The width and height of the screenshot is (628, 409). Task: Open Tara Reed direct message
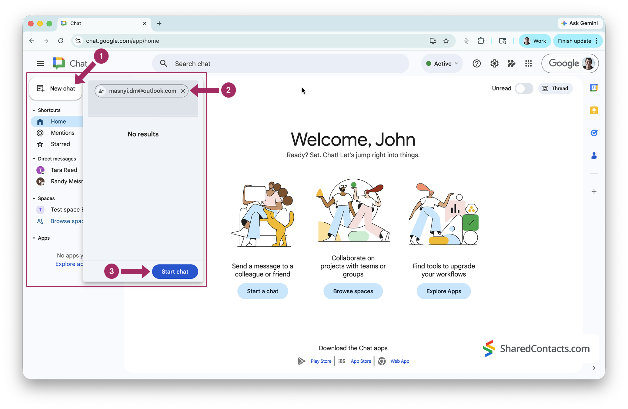pyautogui.click(x=57, y=170)
